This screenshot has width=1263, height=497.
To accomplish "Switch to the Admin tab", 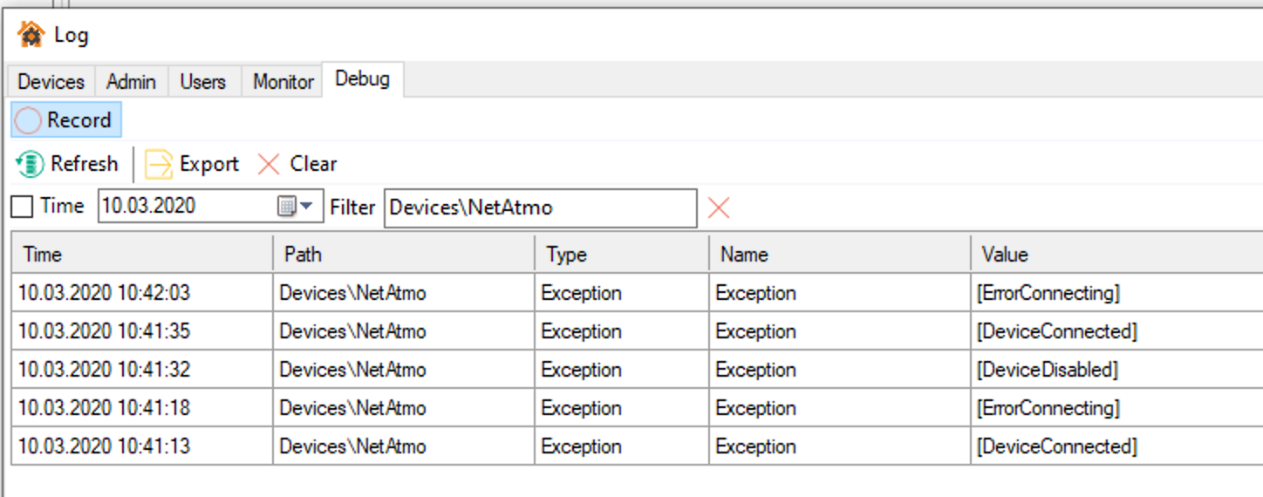I will point(131,82).
